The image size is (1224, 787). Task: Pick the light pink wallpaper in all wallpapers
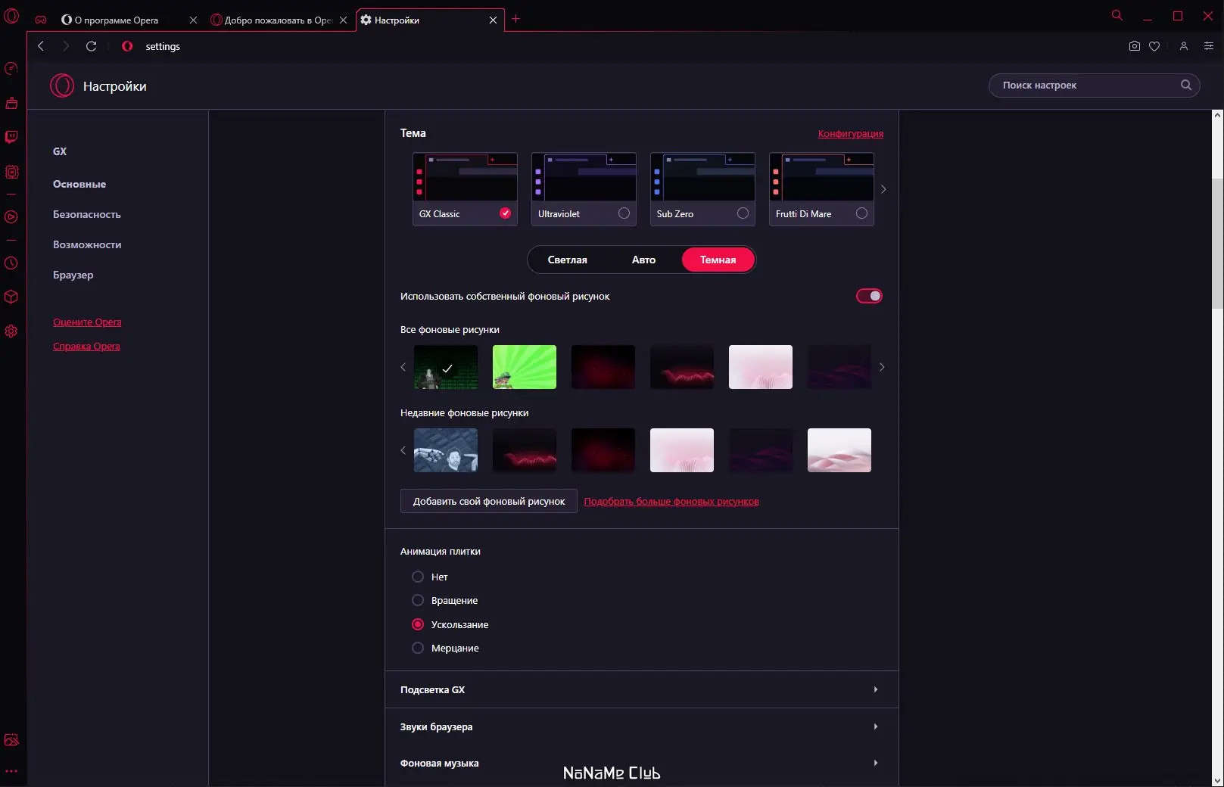pyautogui.click(x=761, y=367)
